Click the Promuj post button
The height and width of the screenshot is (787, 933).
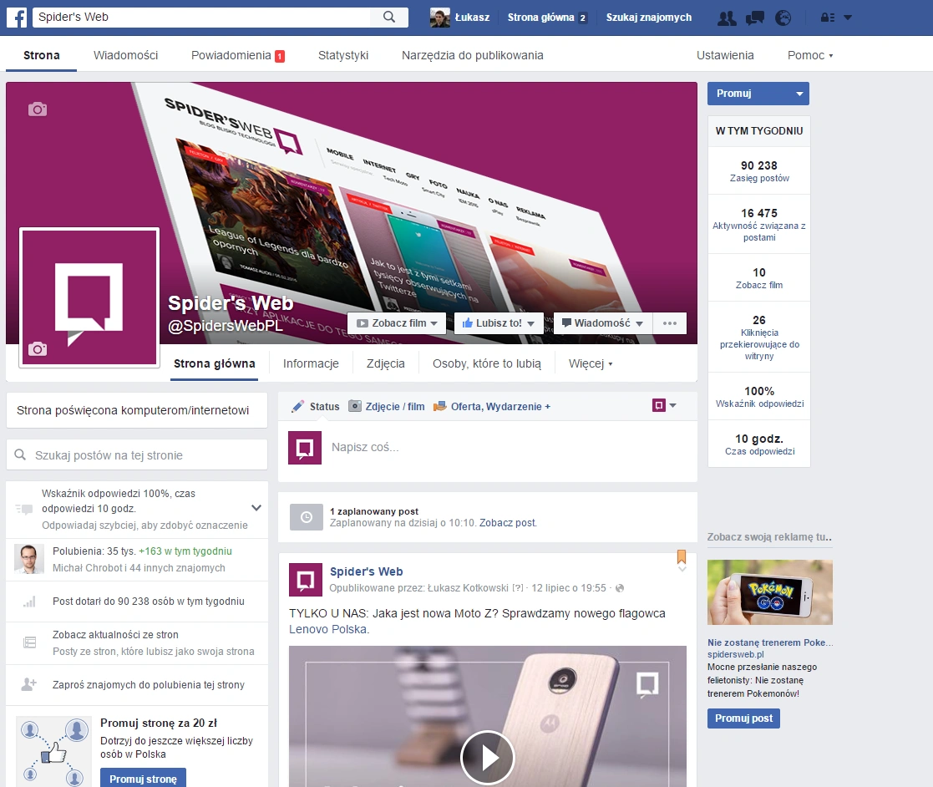click(x=743, y=718)
